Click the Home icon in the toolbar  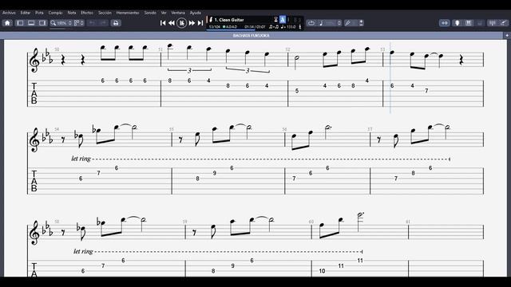pyautogui.click(x=7, y=23)
